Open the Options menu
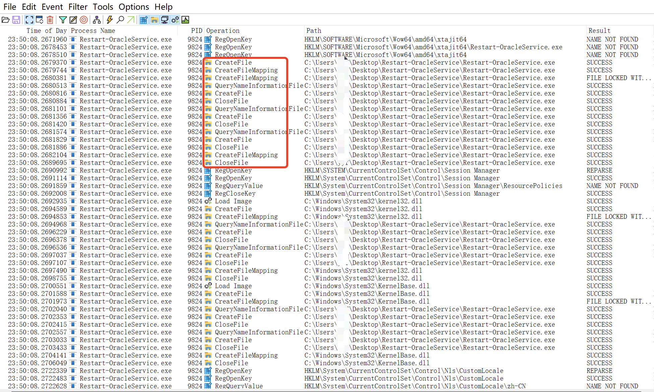This screenshot has height=392, width=654. 134,7
